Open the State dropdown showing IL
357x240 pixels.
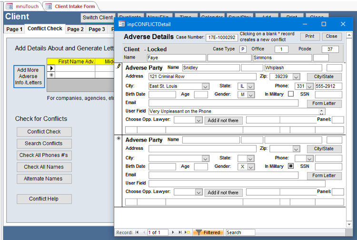pyautogui.click(x=250, y=86)
